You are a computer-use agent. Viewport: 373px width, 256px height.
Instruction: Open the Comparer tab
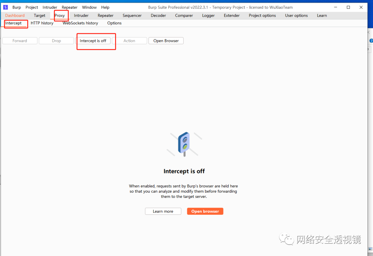[x=184, y=16]
